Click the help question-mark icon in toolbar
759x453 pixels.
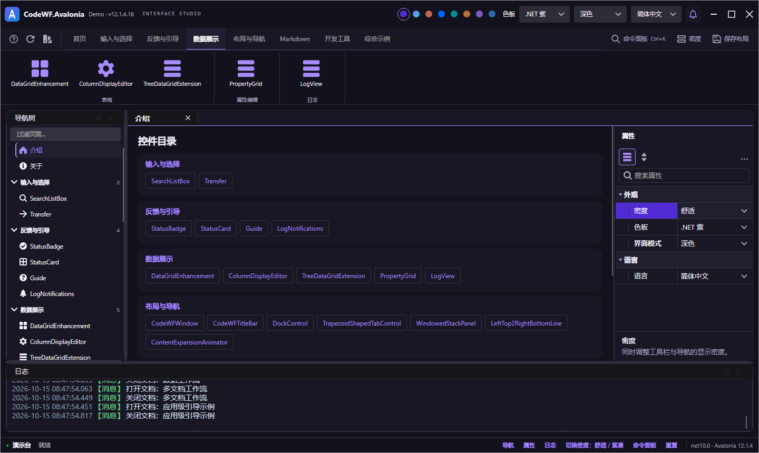click(x=14, y=39)
